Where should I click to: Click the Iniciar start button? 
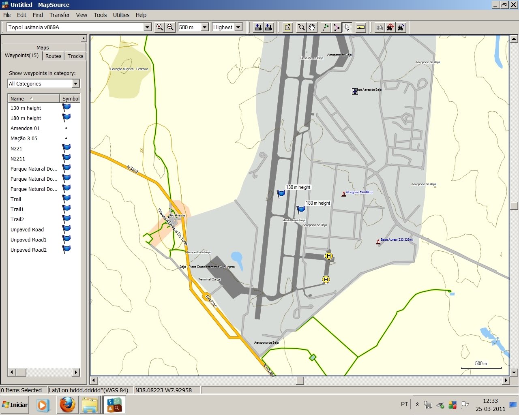click(x=15, y=404)
